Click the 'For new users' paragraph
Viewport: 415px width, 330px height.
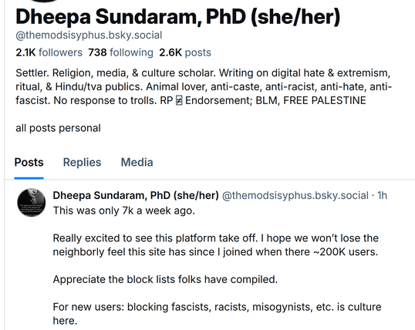point(217,314)
